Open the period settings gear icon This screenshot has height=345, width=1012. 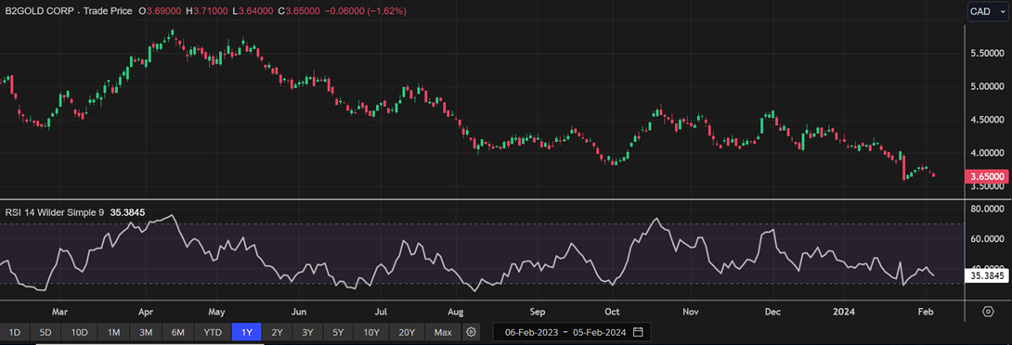tap(471, 332)
